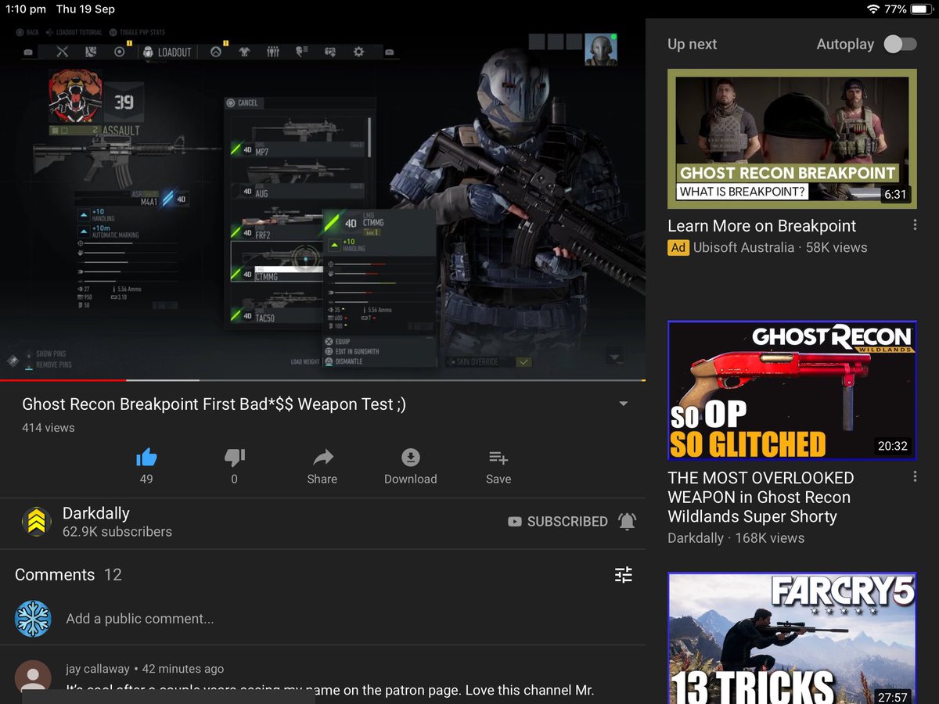Tap the Comments 12 header

coord(68,574)
